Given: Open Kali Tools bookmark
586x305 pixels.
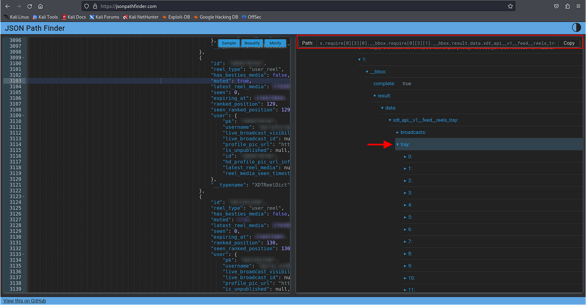Looking at the screenshot, I should point(45,17).
